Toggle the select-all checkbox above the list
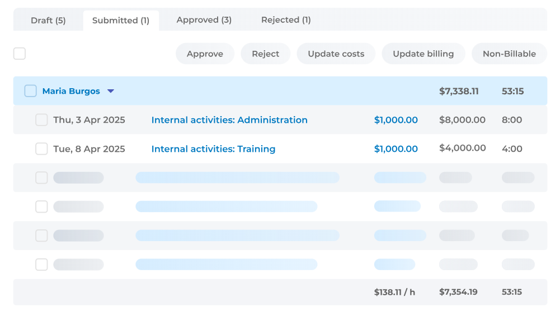The image size is (560, 317). [19, 54]
